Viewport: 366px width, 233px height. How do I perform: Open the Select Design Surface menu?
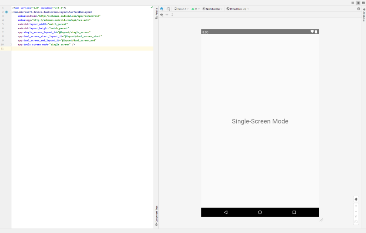[x=162, y=9]
